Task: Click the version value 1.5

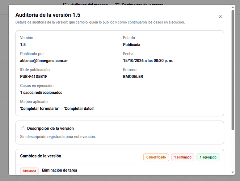Action: tap(23, 45)
